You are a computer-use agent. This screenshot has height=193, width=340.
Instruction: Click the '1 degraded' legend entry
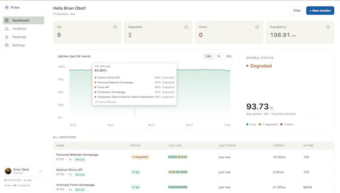point(268,124)
